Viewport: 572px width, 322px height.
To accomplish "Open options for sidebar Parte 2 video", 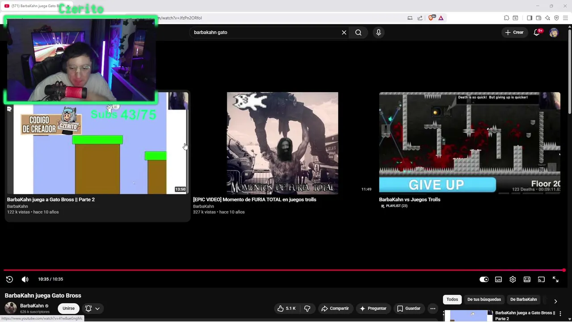I will [560, 314].
